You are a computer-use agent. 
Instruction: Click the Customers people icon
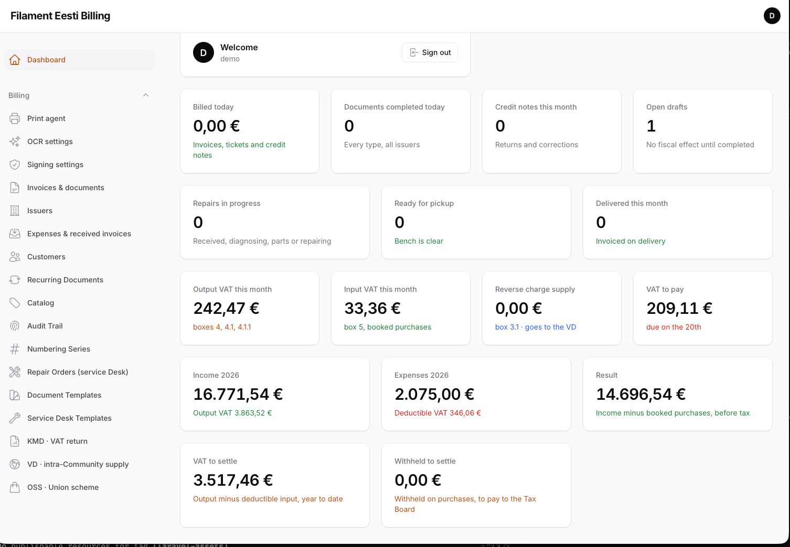15,257
